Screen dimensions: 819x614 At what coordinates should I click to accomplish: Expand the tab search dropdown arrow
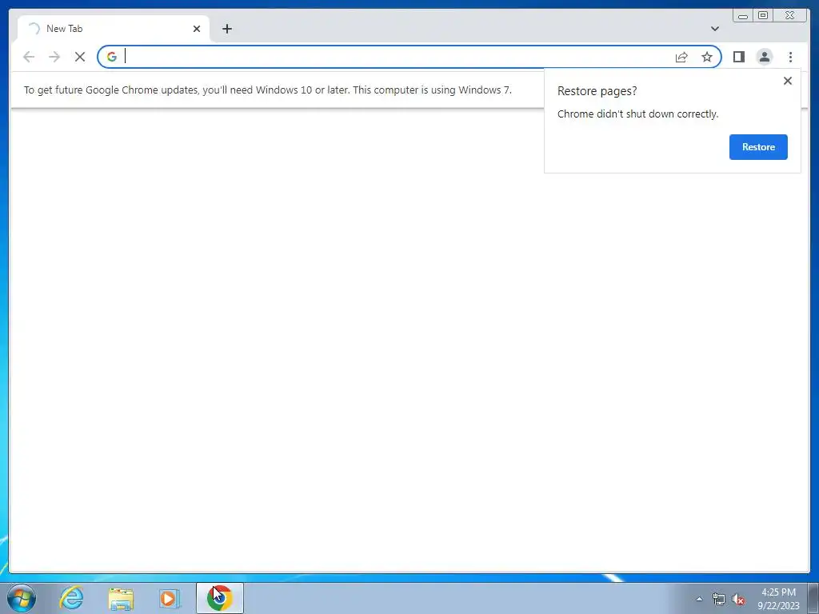click(714, 29)
